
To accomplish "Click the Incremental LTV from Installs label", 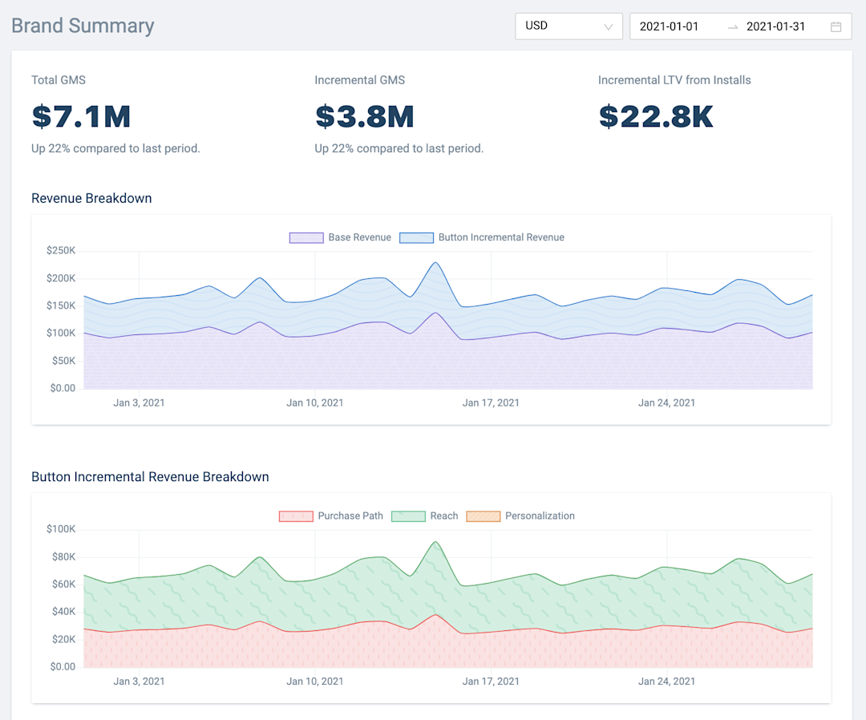I will [x=674, y=80].
